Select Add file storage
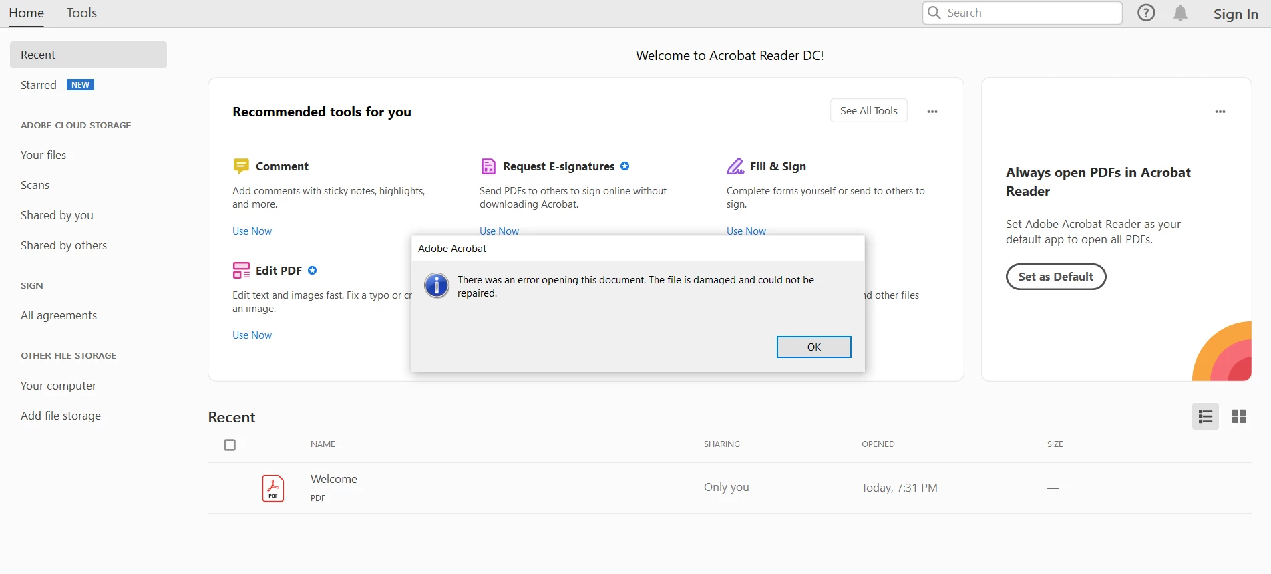Viewport: 1271px width, 574px height. click(x=61, y=416)
